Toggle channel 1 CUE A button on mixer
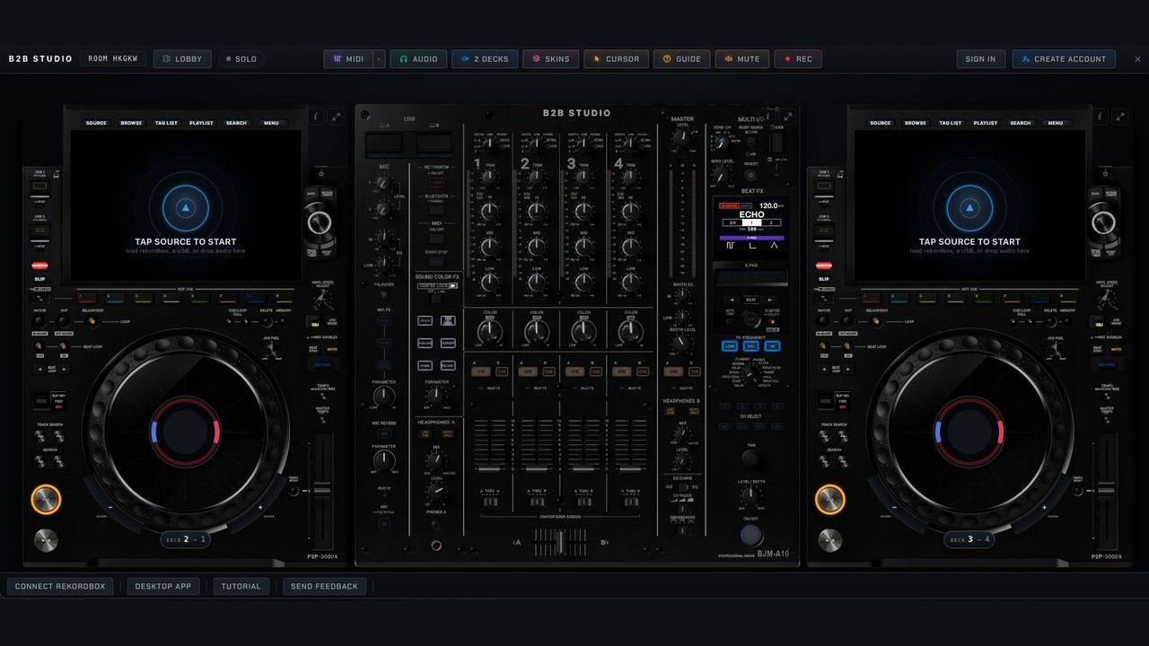This screenshot has height=646, width=1149. click(480, 371)
